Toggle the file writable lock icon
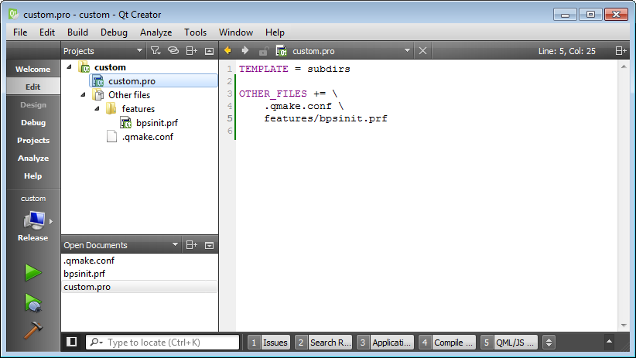The width and height of the screenshot is (636, 358). [264, 51]
